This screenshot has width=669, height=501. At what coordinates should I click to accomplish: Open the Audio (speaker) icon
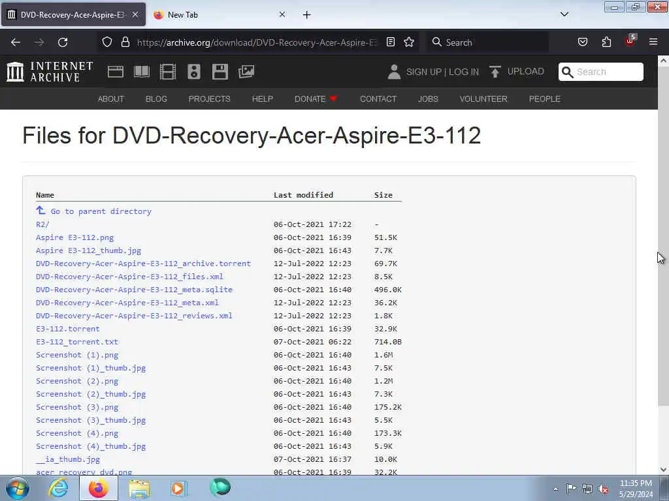click(x=193, y=72)
